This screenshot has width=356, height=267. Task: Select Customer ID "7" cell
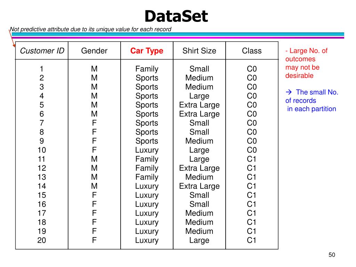click(42, 123)
